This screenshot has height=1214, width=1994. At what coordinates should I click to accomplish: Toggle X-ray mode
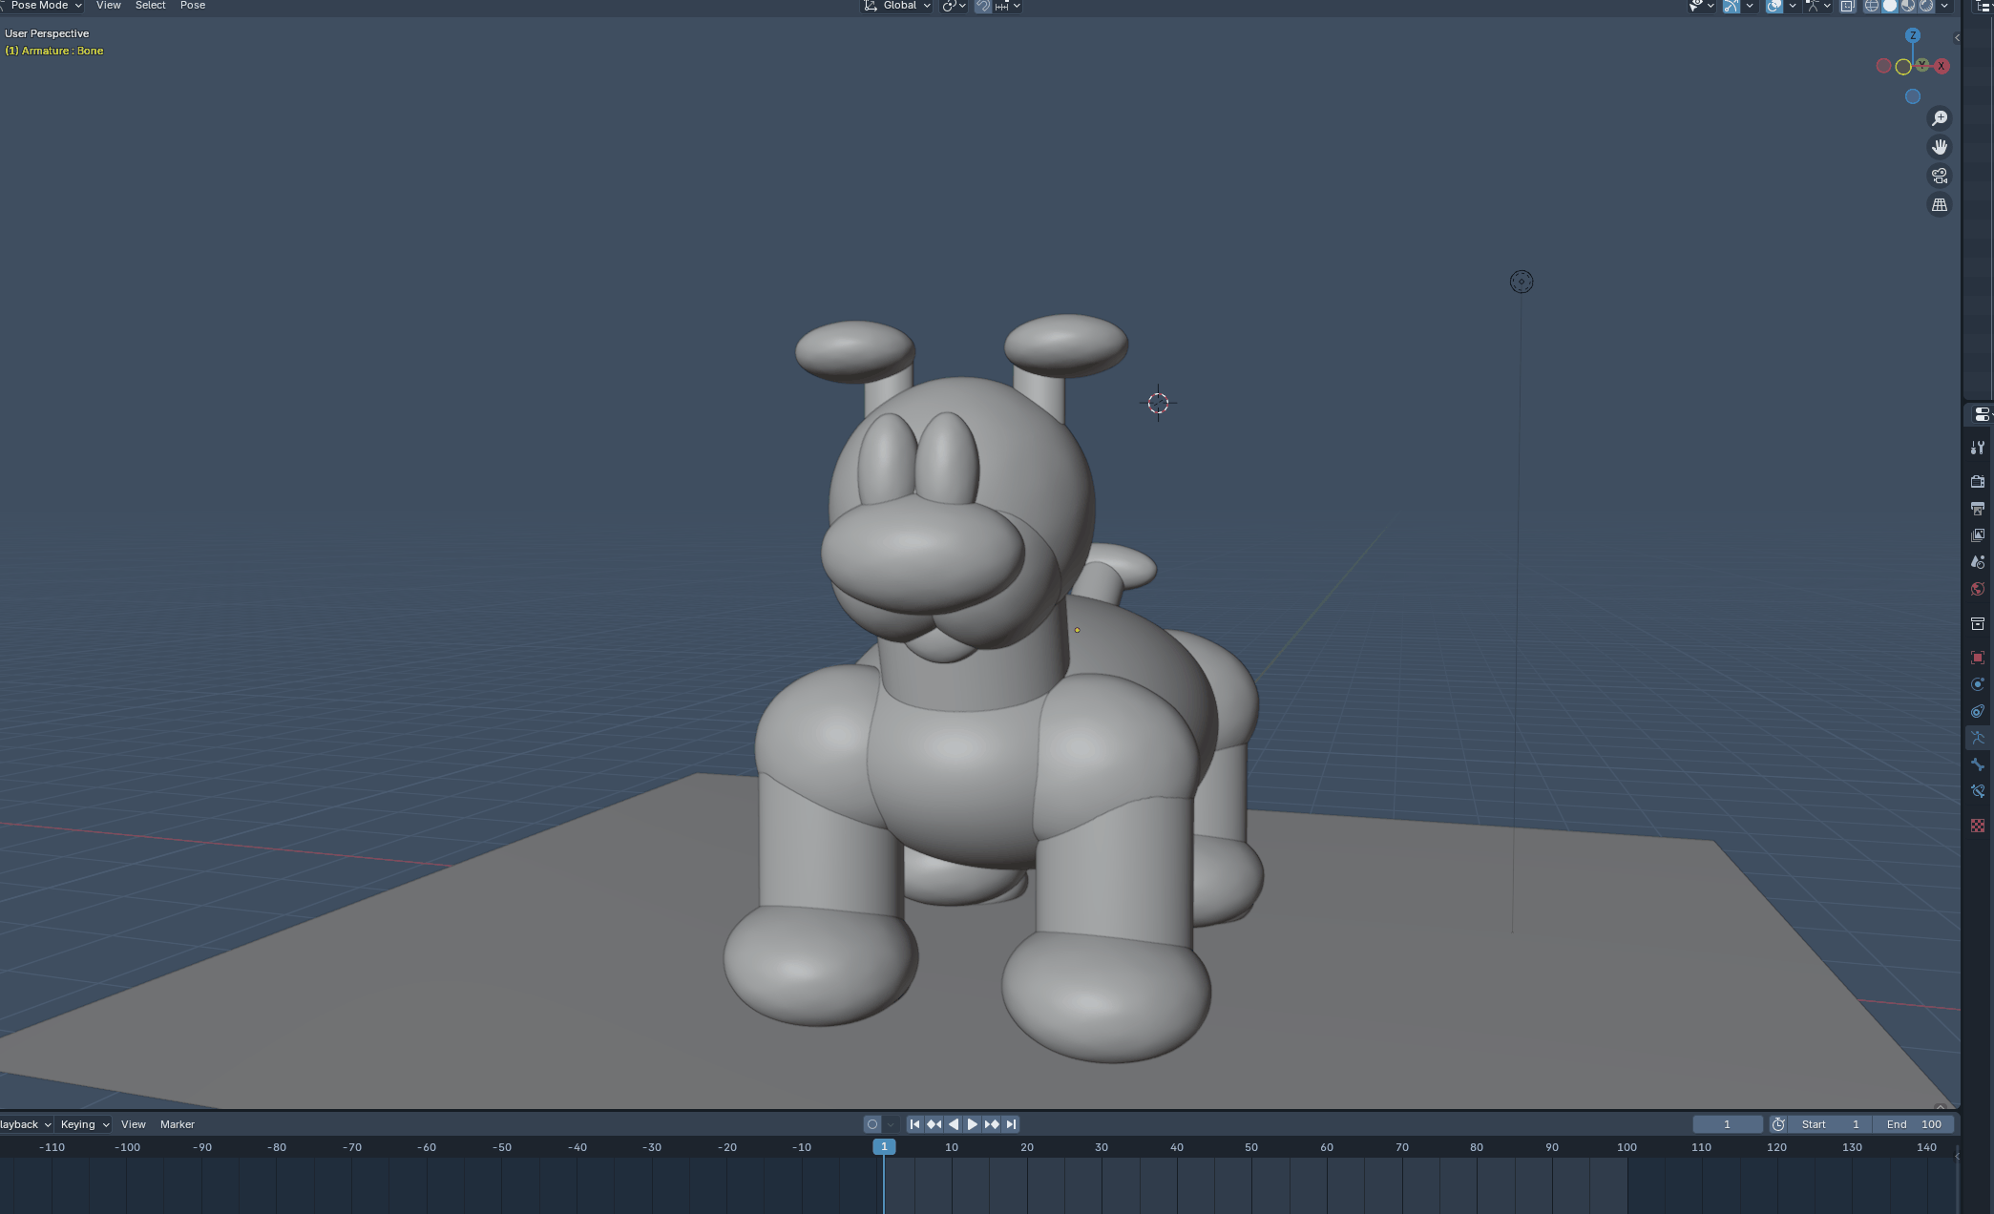click(x=1848, y=6)
